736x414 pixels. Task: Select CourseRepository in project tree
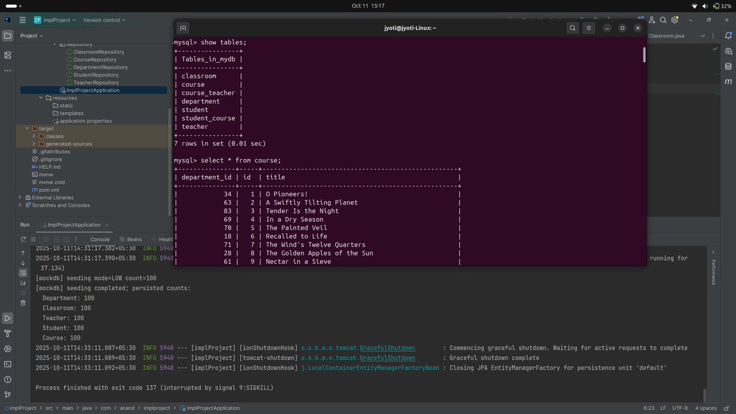pyautogui.click(x=91, y=59)
